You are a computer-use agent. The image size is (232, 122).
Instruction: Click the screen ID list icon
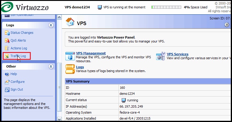[x=227, y=25]
